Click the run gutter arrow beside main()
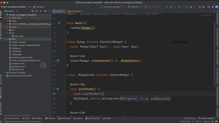This screenshot has width=219, height=123. [x=60, y=23]
